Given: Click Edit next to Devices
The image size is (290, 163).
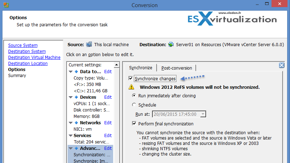Looking at the screenshot, I should 108,97.
